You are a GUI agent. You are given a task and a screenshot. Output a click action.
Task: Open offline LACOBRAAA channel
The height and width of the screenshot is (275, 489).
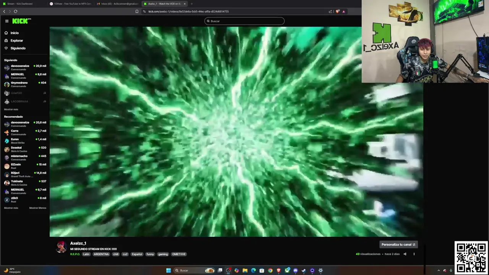[25, 101]
